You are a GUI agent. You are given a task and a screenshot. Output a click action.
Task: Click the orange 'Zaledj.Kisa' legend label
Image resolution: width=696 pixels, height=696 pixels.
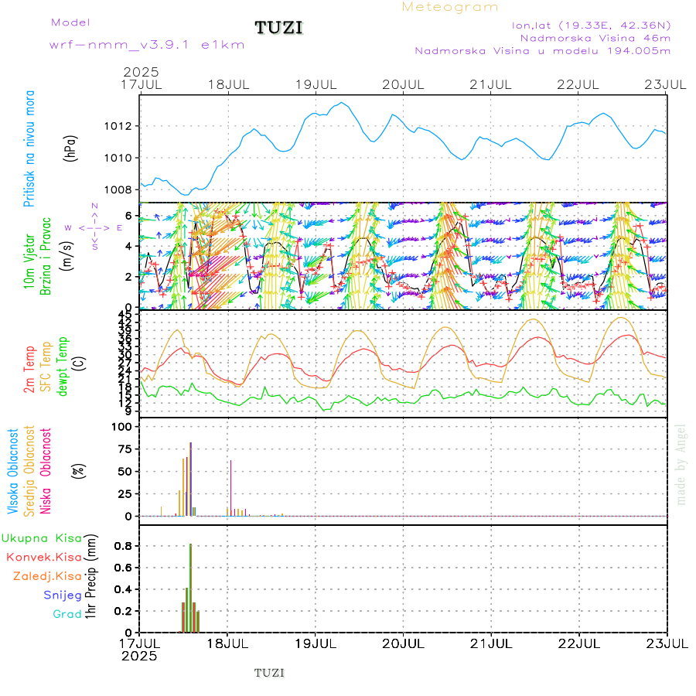[x=47, y=577]
